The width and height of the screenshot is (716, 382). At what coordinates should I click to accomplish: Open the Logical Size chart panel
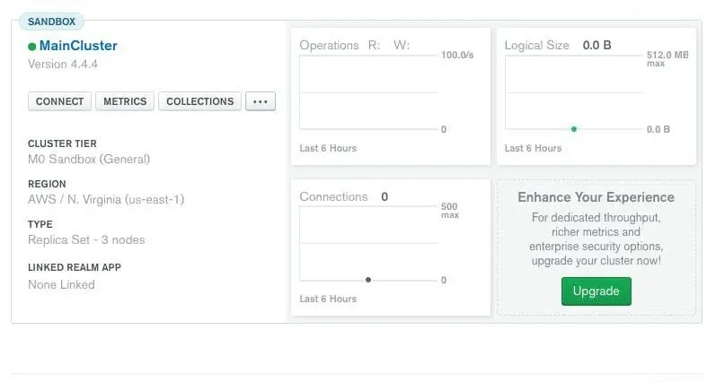coord(596,96)
